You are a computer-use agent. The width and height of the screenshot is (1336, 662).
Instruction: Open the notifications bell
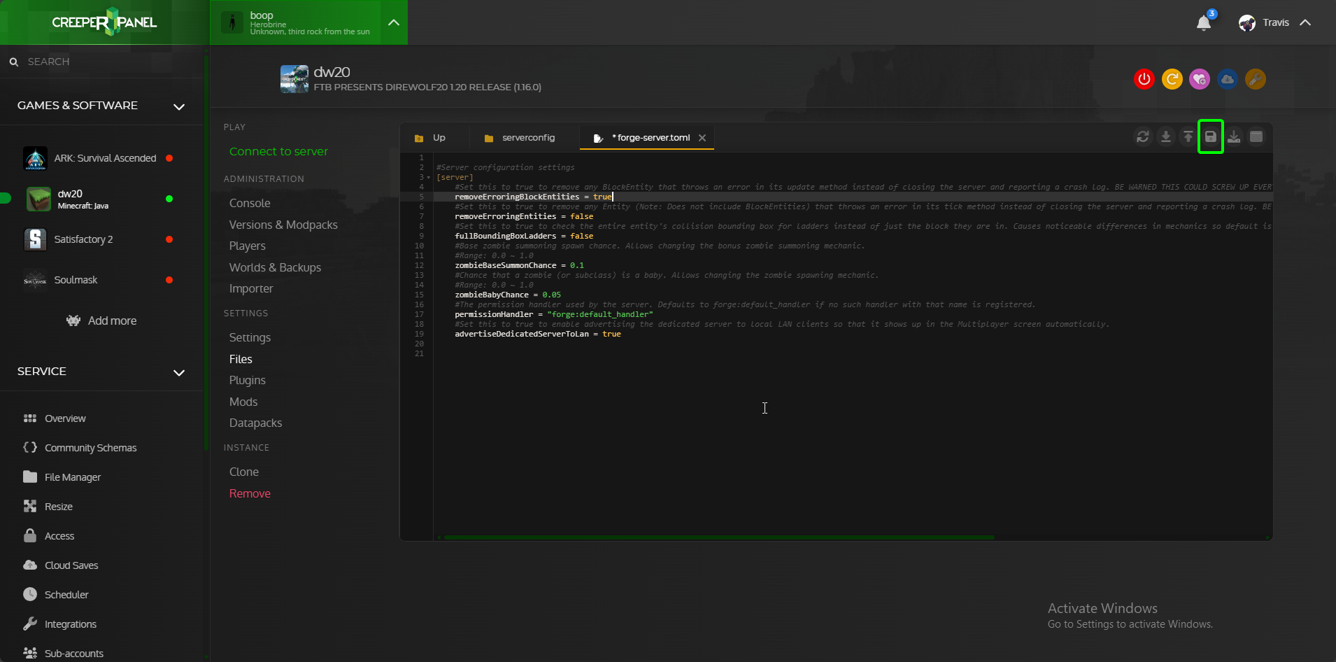[x=1204, y=23]
